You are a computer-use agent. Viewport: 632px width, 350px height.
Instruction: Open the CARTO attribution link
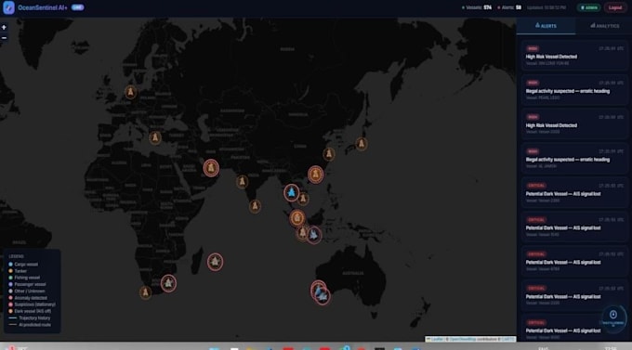click(x=507, y=339)
